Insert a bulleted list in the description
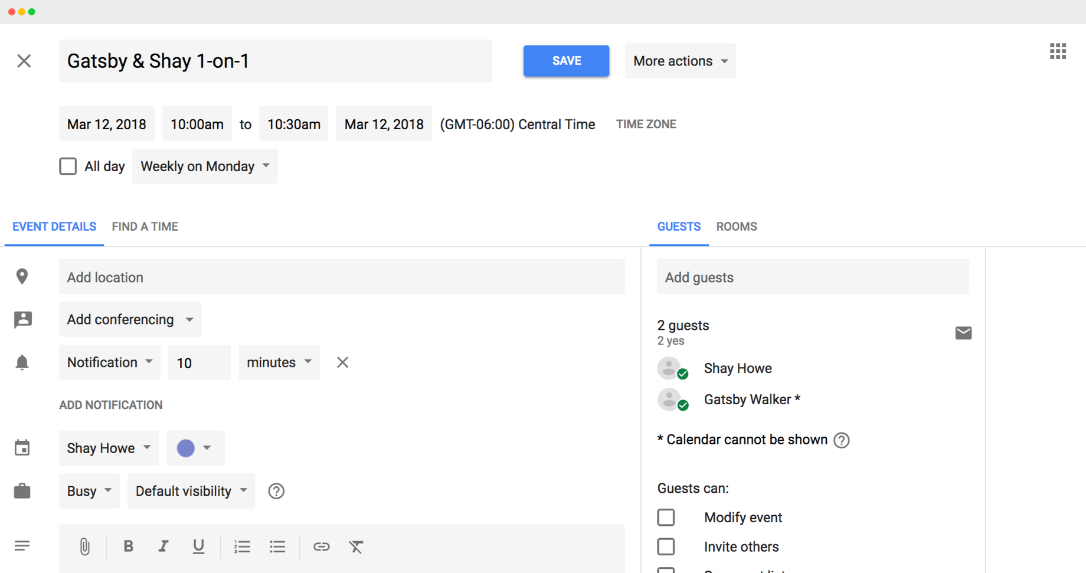 pyautogui.click(x=277, y=546)
